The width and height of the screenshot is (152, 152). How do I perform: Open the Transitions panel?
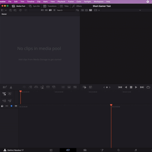50,6
